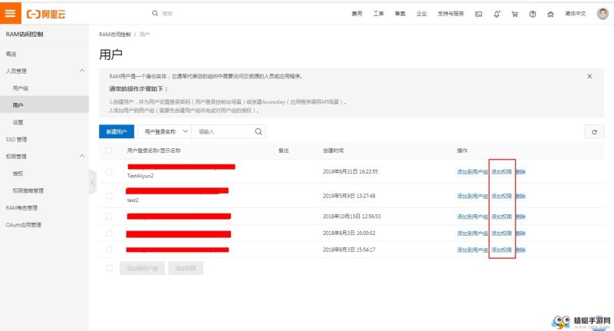The width and height of the screenshot is (614, 331).
Task: Open the notifications bell
Action: (x=497, y=14)
